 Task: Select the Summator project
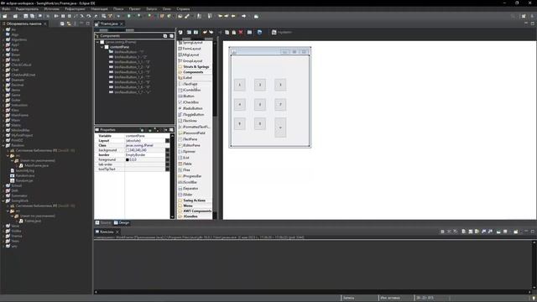click(x=18, y=195)
